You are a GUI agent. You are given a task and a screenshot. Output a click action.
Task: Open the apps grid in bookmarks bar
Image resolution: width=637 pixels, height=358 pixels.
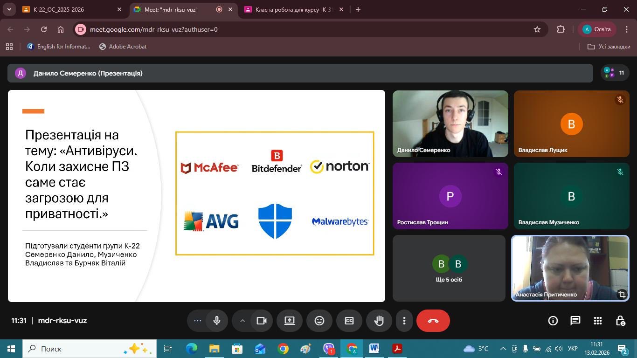pyautogui.click(x=9, y=47)
